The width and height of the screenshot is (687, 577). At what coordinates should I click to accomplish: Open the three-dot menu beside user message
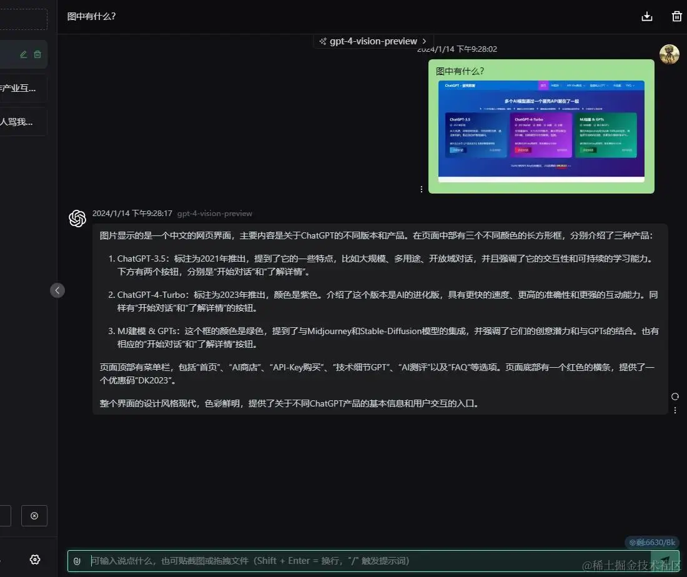422,189
